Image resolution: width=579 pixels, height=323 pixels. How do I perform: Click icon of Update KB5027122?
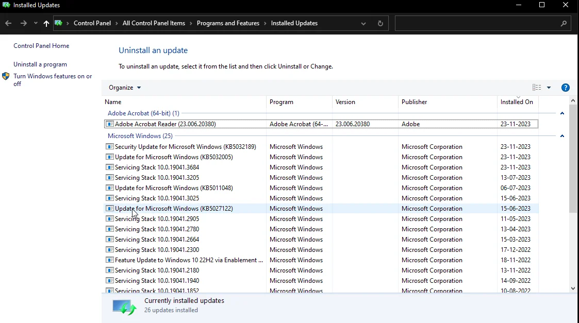click(x=110, y=209)
